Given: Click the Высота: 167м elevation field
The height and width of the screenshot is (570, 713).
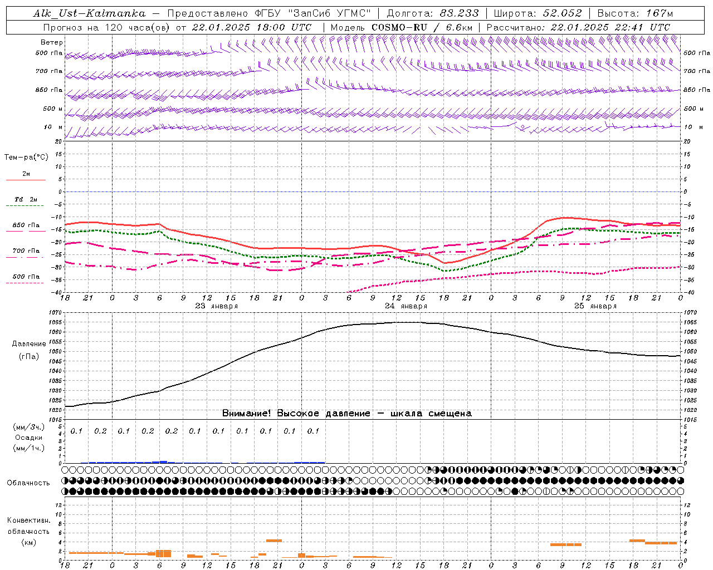Looking at the screenshot, I should click(634, 13).
